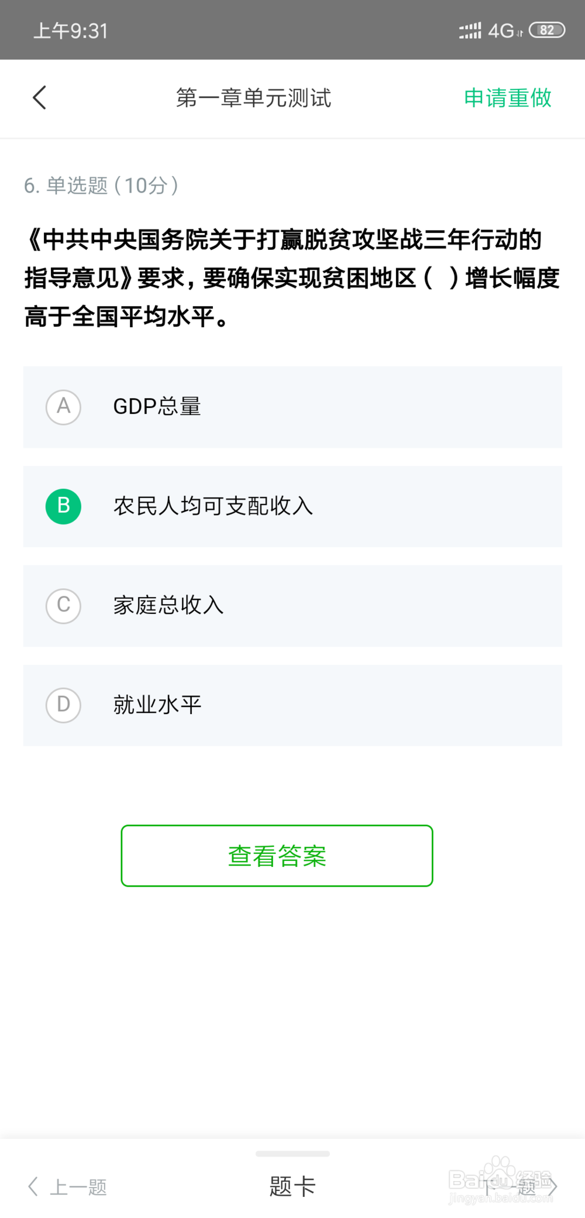Select option C radio circle
Image resolution: width=585 pixels, height=1218 pixels.
pos(63,606)
